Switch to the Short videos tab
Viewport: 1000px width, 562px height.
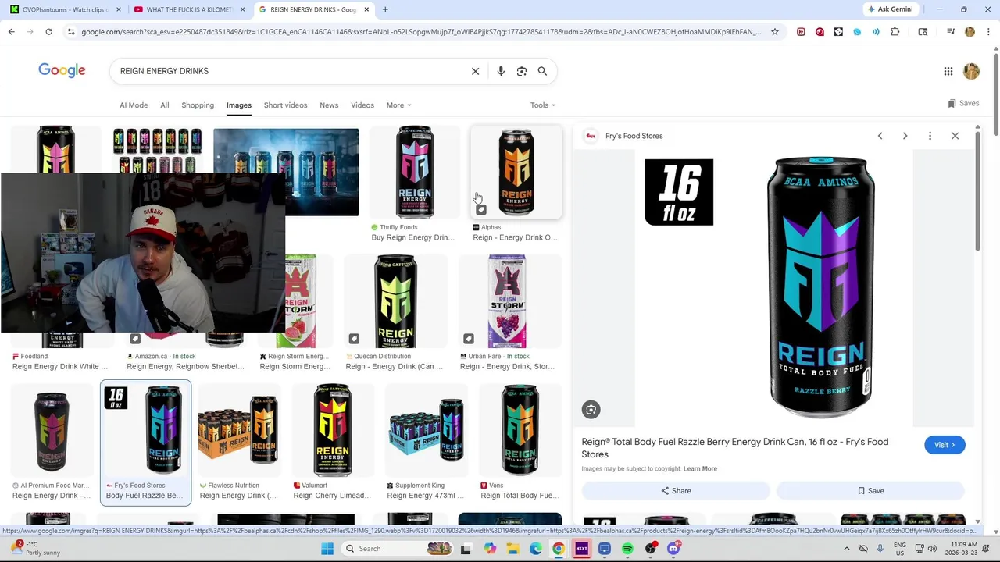(285, 105)
